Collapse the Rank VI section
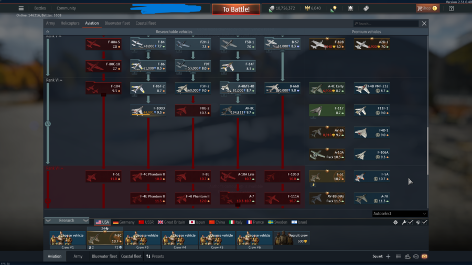The height and width of the screenshot is (265, 472). (x=61, y=80)
